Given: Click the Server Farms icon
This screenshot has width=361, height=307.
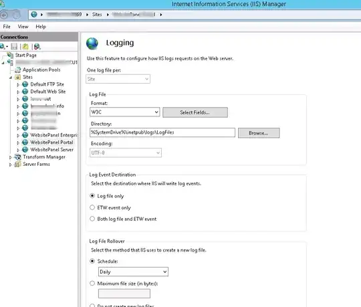Looking at the screenshot, I should 18,165.
